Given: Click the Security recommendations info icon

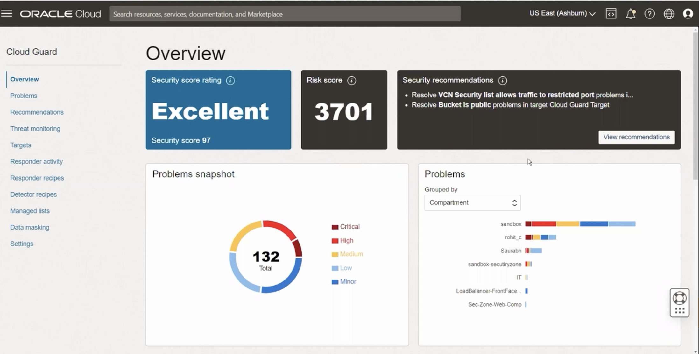Looking at the screenshot, I should 502,81.
